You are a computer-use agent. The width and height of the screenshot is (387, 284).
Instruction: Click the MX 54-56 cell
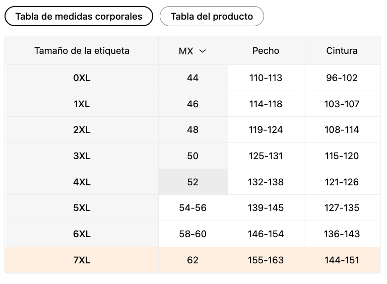click(192, 207)
